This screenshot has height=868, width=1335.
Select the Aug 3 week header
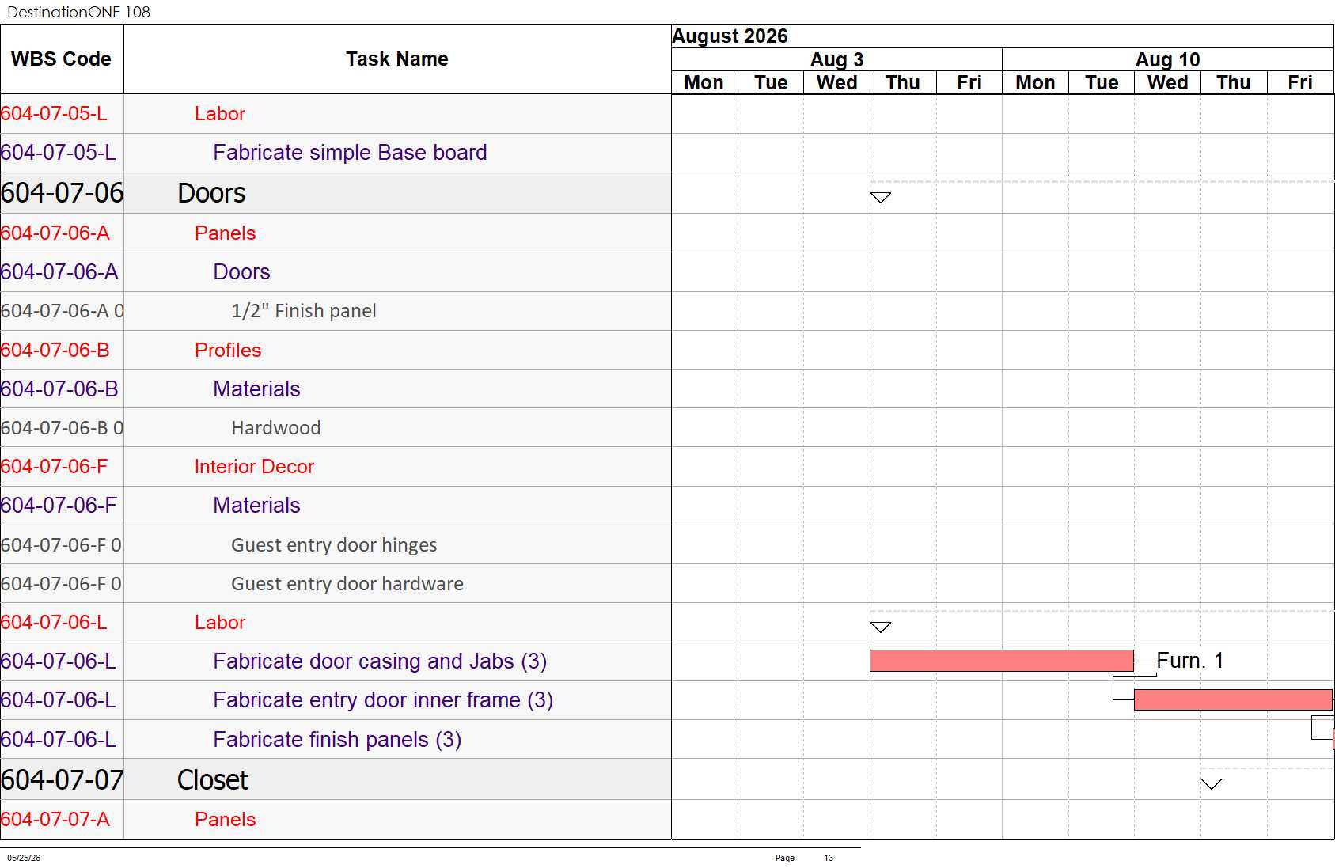pos(836,60)
